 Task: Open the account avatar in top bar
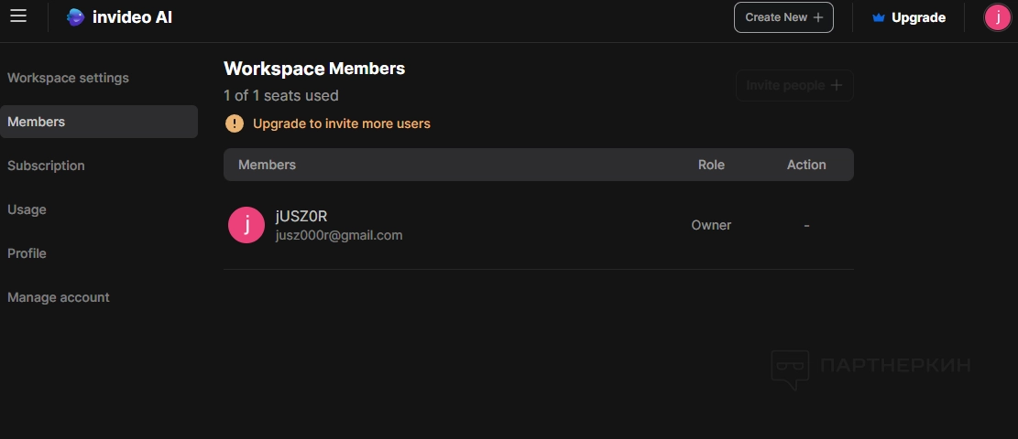pyautogui.click(x=997, y=17)
